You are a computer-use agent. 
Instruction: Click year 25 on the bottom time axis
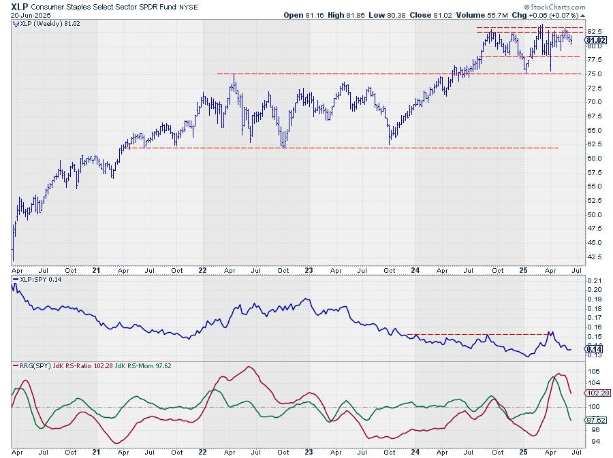click(x=523, y=452)
